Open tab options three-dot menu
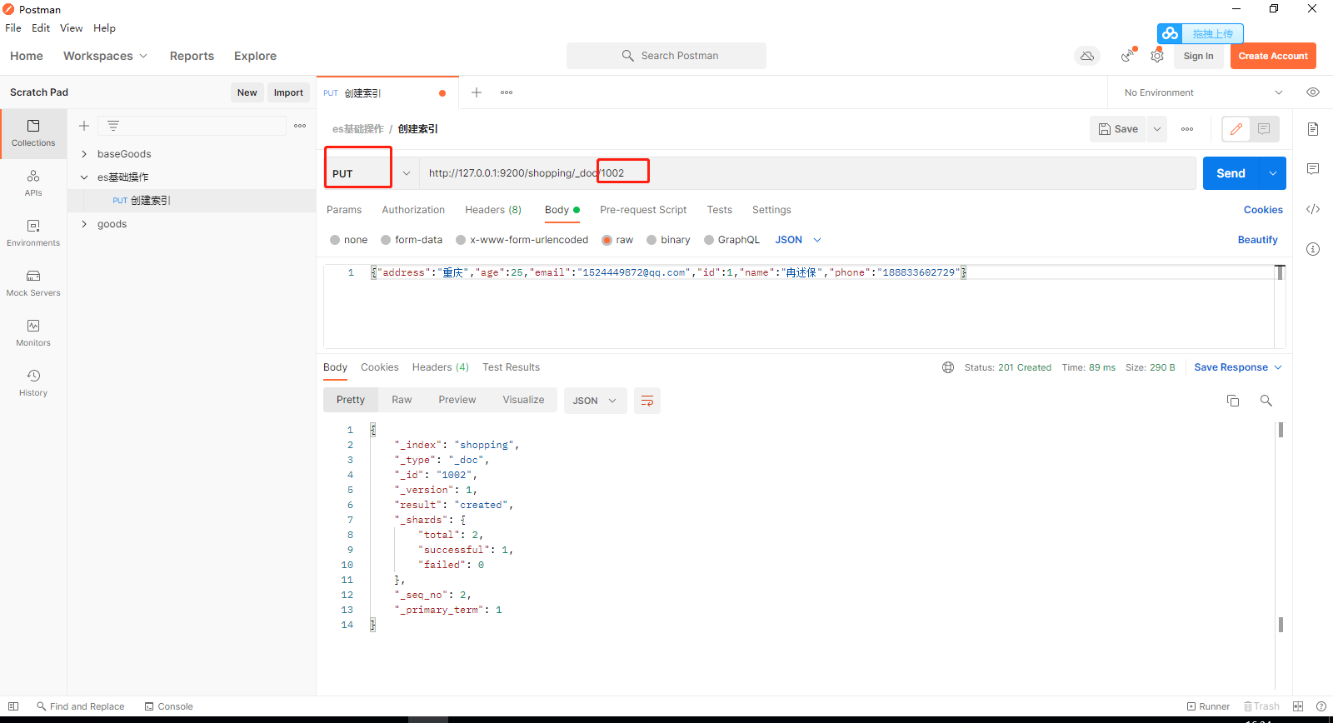Screen dimensions: 1333x723 (507, 92)
